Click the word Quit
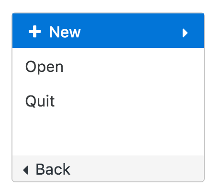Screen dimensions: 223x190 click(x=40, y=101)
